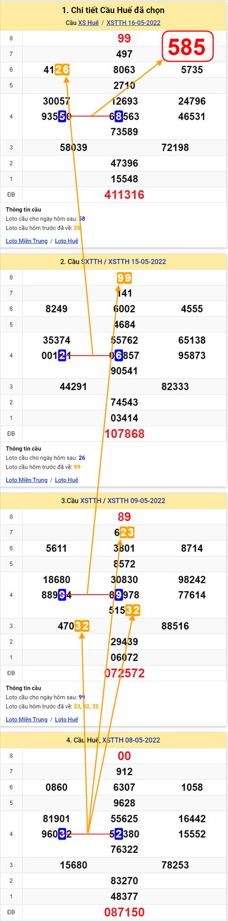Click prize 6 number 0860
The image size is (228, 921).
[57, 788]
